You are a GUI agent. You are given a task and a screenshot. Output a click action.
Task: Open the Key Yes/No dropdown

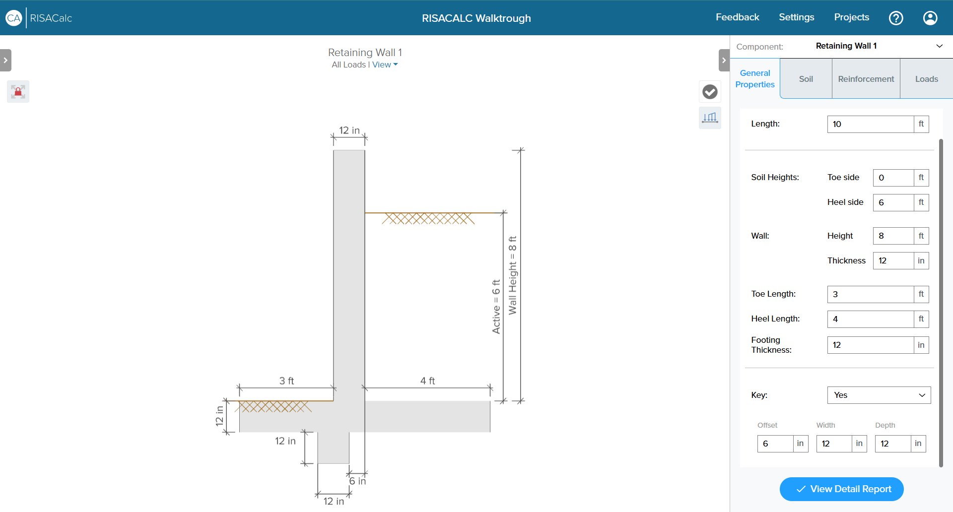879,395
